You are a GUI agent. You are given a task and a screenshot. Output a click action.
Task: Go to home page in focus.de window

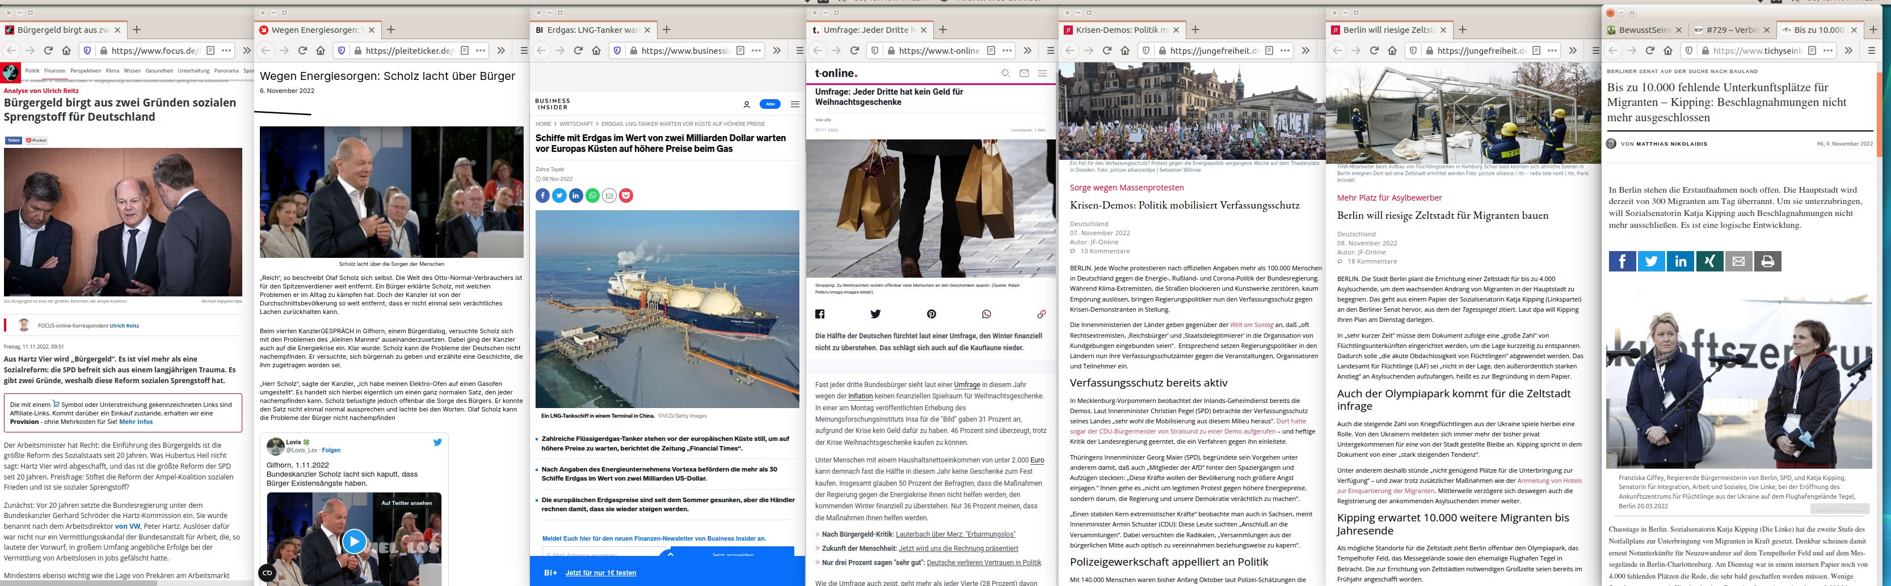coord(66,50)
